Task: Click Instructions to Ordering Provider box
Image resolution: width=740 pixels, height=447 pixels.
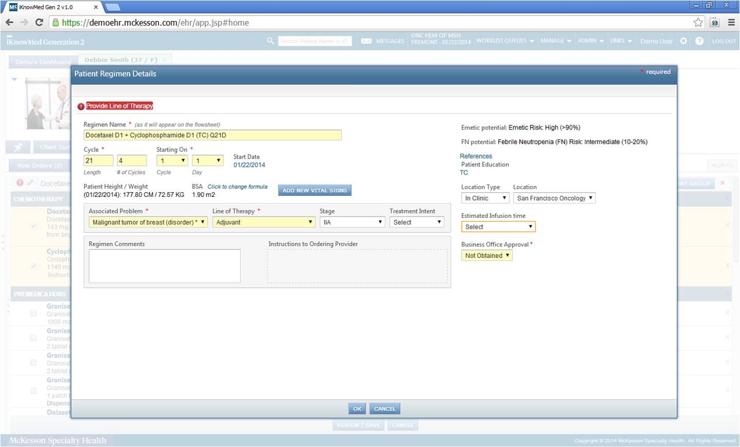Action: 357,266
